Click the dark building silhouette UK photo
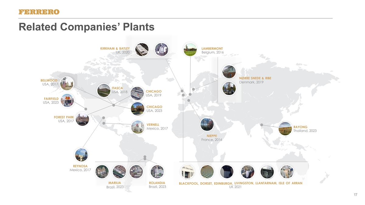365x205 pixels. pos(227,172)
